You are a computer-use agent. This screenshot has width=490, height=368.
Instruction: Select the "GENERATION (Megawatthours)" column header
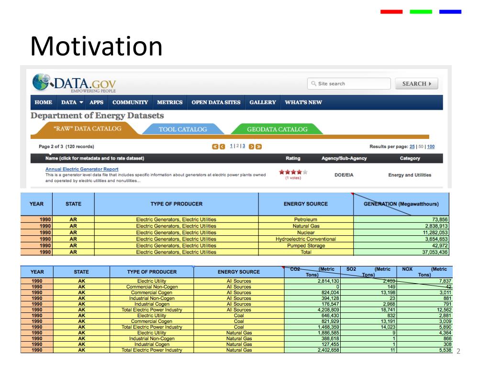pos(401,204)
